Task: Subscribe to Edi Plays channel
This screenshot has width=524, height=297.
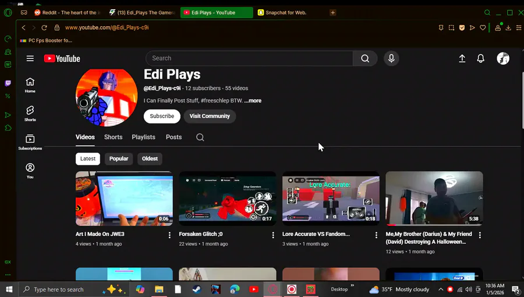Action: pos(162,116)
